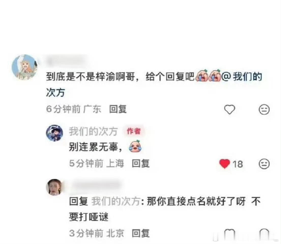Reply to the 5分钟前 上海 comment
Screen dimensions: 281x244
[x=141, y=163]
